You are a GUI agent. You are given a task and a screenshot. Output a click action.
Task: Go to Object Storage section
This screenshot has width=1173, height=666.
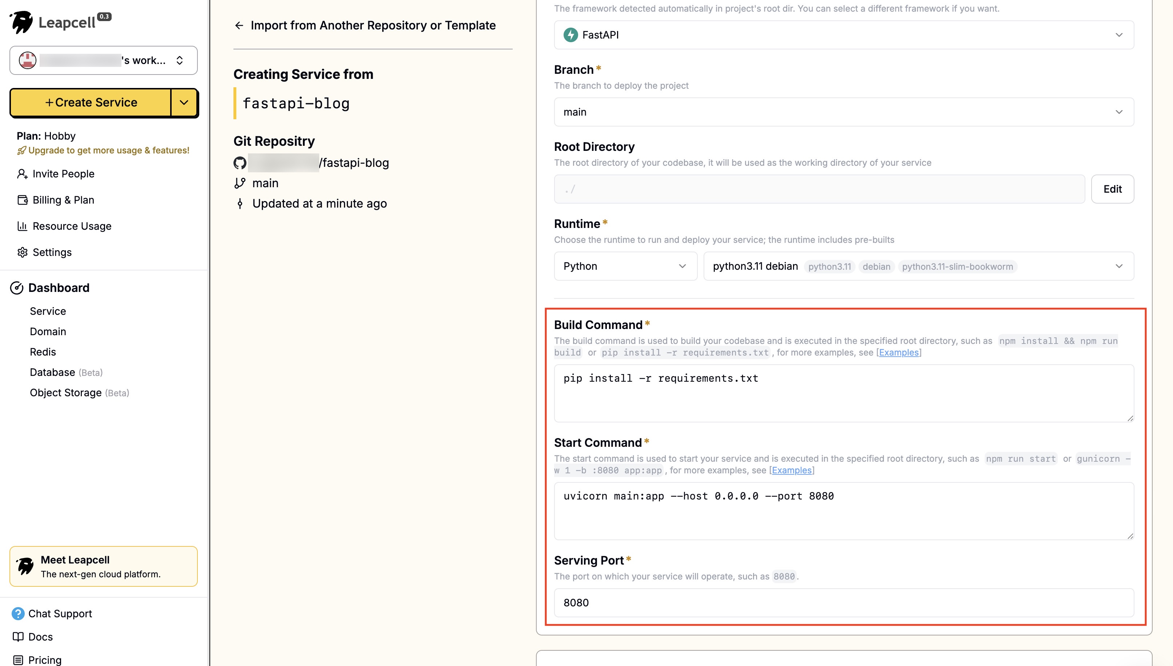point(65,393)
